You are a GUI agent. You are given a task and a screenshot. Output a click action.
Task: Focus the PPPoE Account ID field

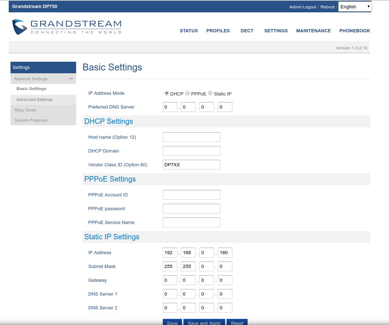(191, 195)
